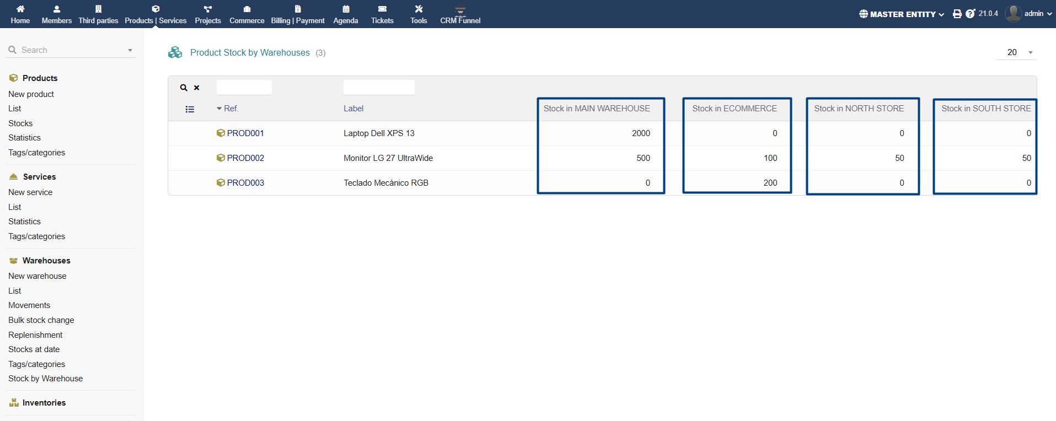1056x421 pixels.
Task: Open the help icon beside version number
Action: coord(971,14)
